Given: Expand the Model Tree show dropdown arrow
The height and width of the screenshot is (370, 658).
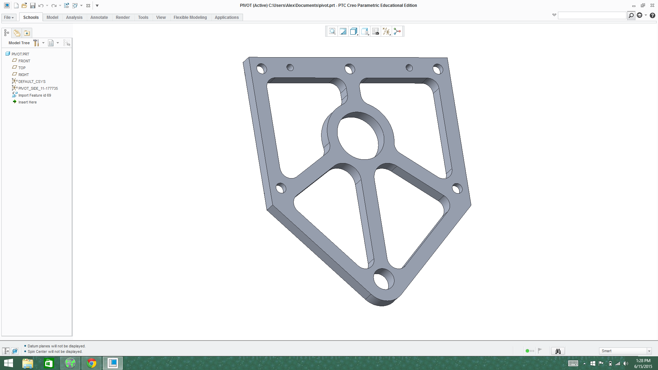Looking at the screenshot, I should click(58, 43).
